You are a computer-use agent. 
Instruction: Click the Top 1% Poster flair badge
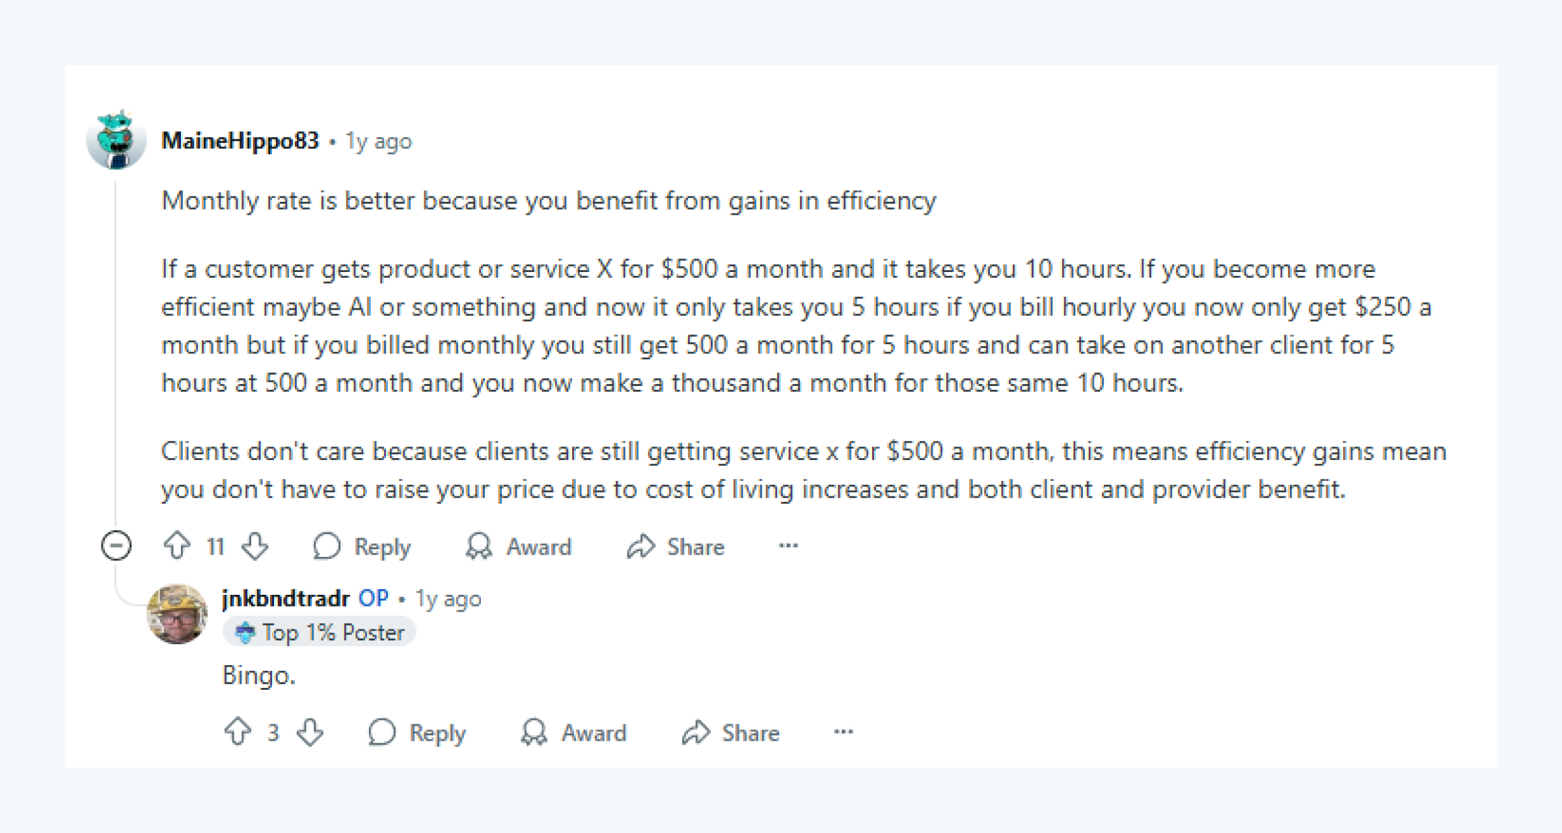tap(320, 631)
